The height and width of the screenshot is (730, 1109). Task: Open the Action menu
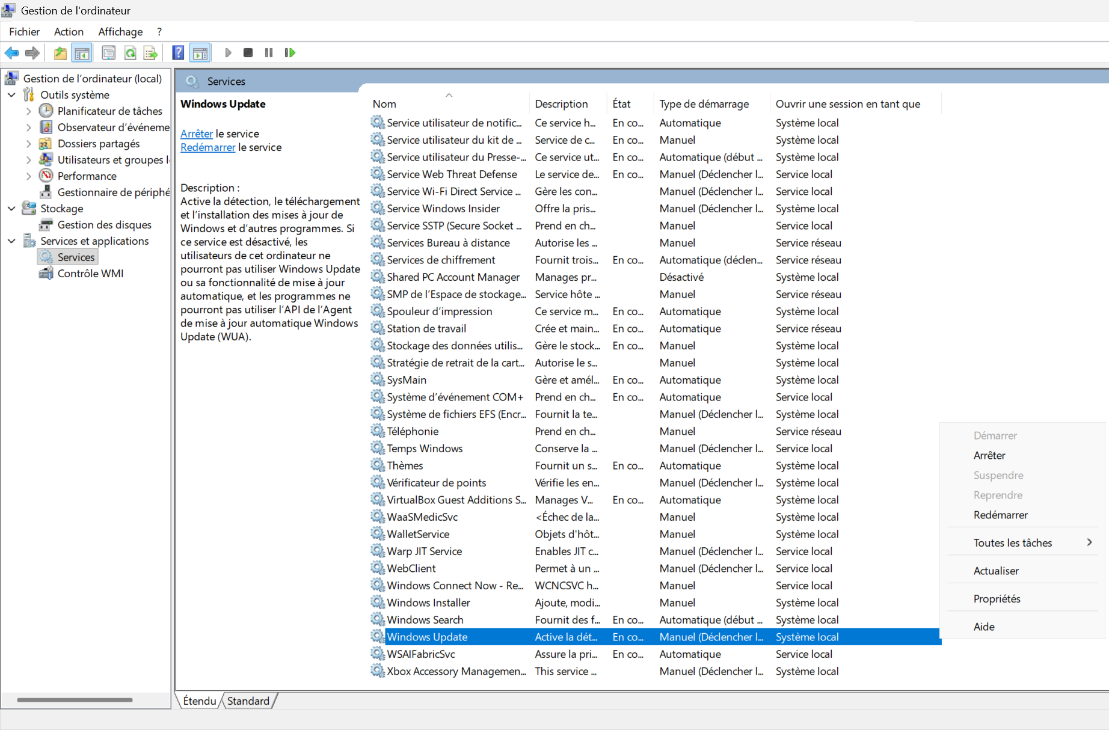[69, 32]
